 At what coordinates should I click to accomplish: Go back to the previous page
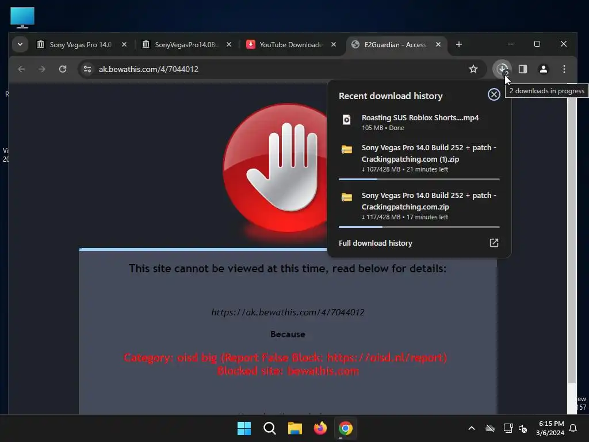pos(21,69)
